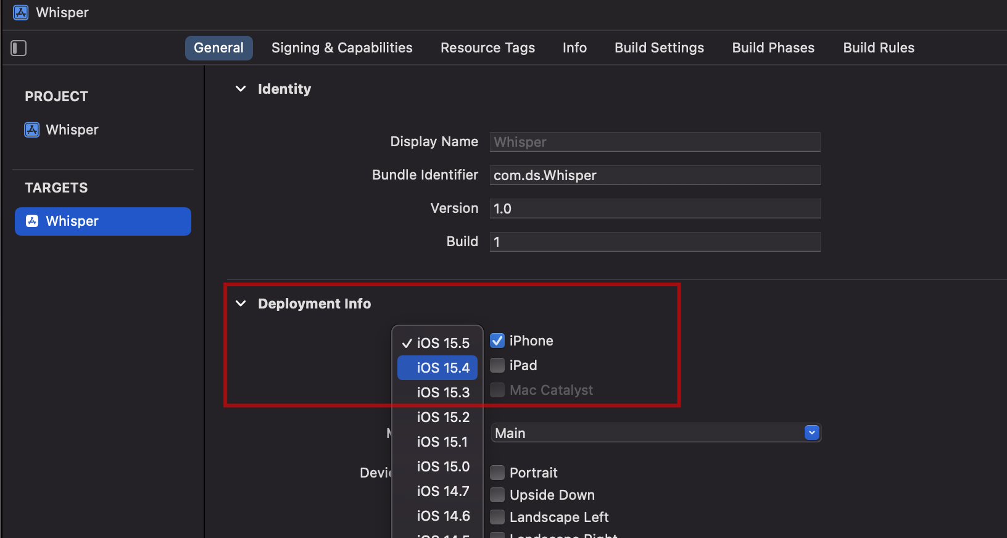Choose iOS 15.5 from the list
This screenshot has width=1007, height=538.
click(x=437, y=343)
